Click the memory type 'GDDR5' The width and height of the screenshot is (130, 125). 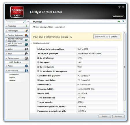tap(81, 102)
